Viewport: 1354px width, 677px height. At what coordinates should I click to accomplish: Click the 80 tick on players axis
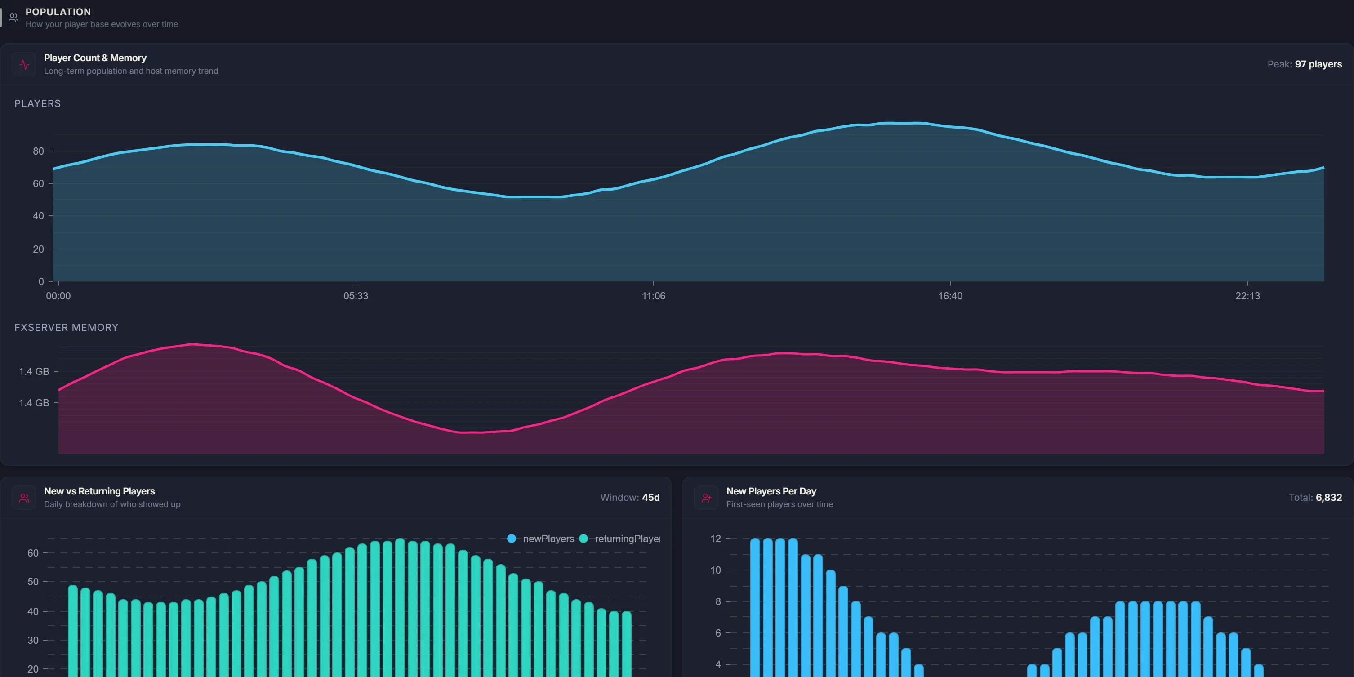point(38,151)
